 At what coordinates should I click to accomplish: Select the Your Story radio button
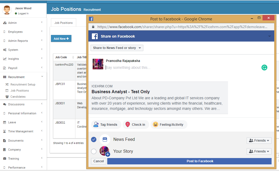pos(94,151)
